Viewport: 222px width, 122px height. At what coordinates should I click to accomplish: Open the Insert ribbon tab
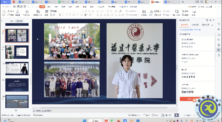point(49,7)
